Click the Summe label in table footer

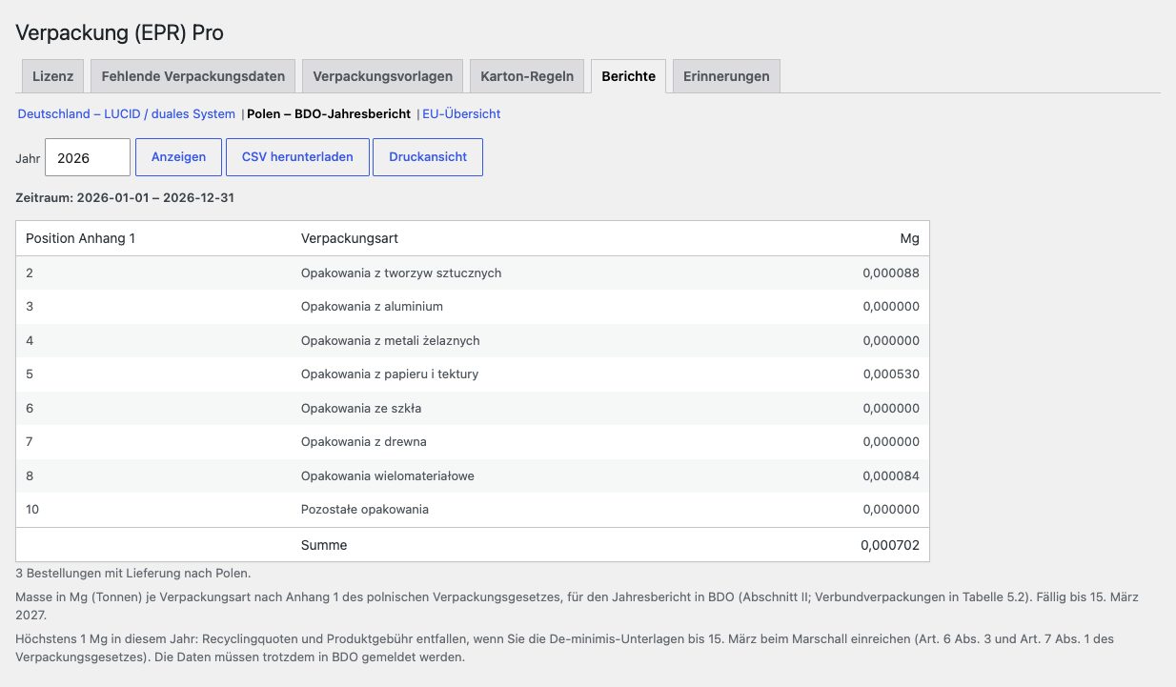[x=324, y=546]
